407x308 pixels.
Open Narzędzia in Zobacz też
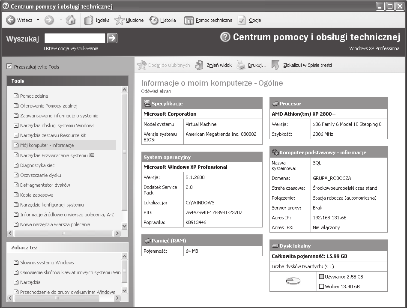(x=30, y=282)
